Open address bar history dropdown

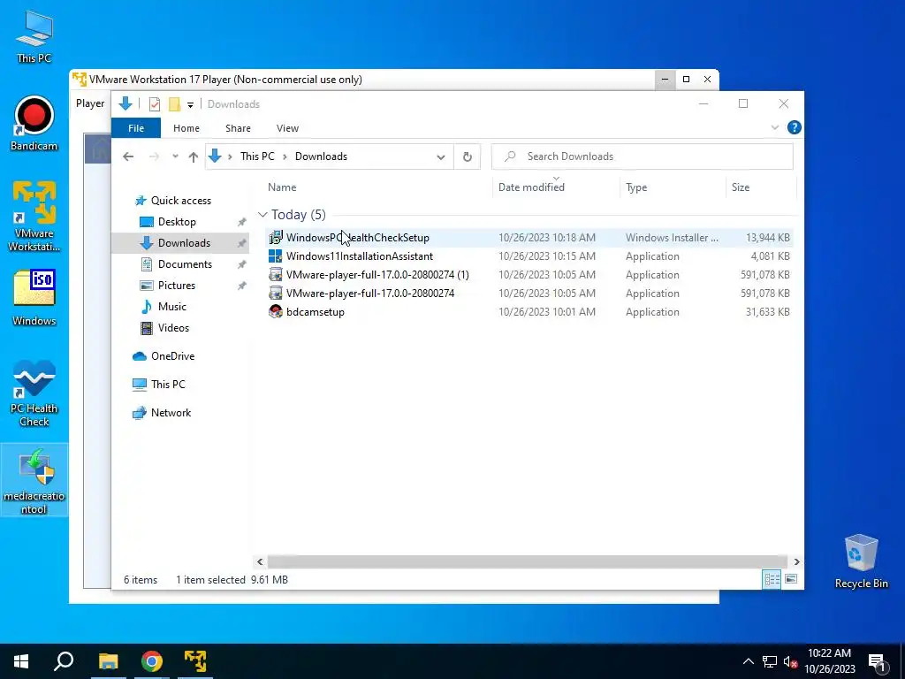pos(440,157)
